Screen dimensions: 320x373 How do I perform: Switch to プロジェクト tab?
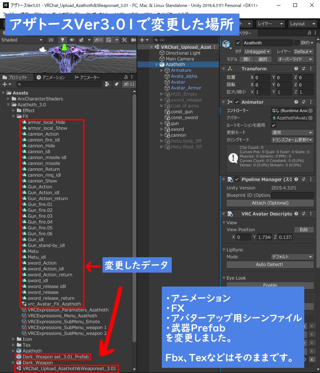click(x=15, y=77)
